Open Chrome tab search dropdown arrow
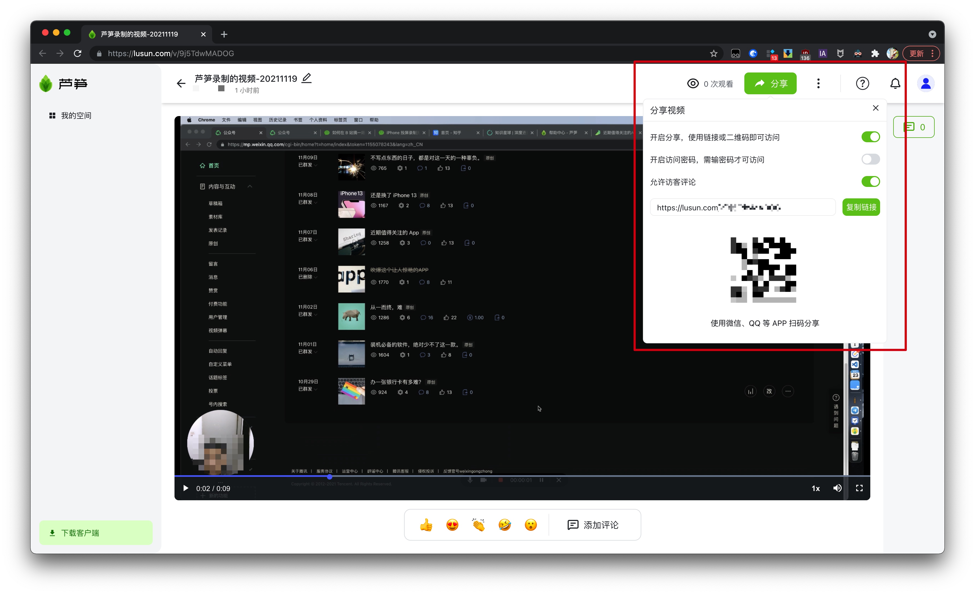Image resolution: width=975 pixels, height=594 pixels. click(x=932, y=34)
